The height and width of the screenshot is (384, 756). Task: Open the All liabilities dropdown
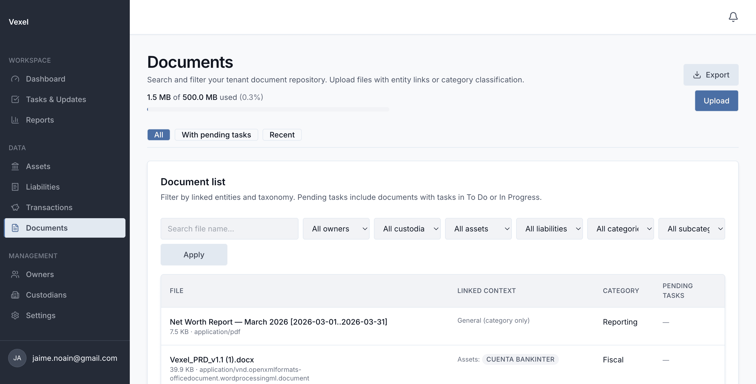[549, 229]
